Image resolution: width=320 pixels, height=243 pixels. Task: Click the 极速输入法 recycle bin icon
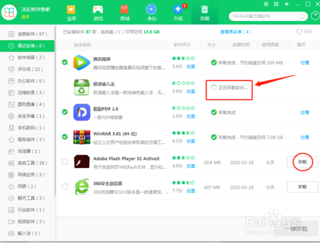click(x=81, y=87)
